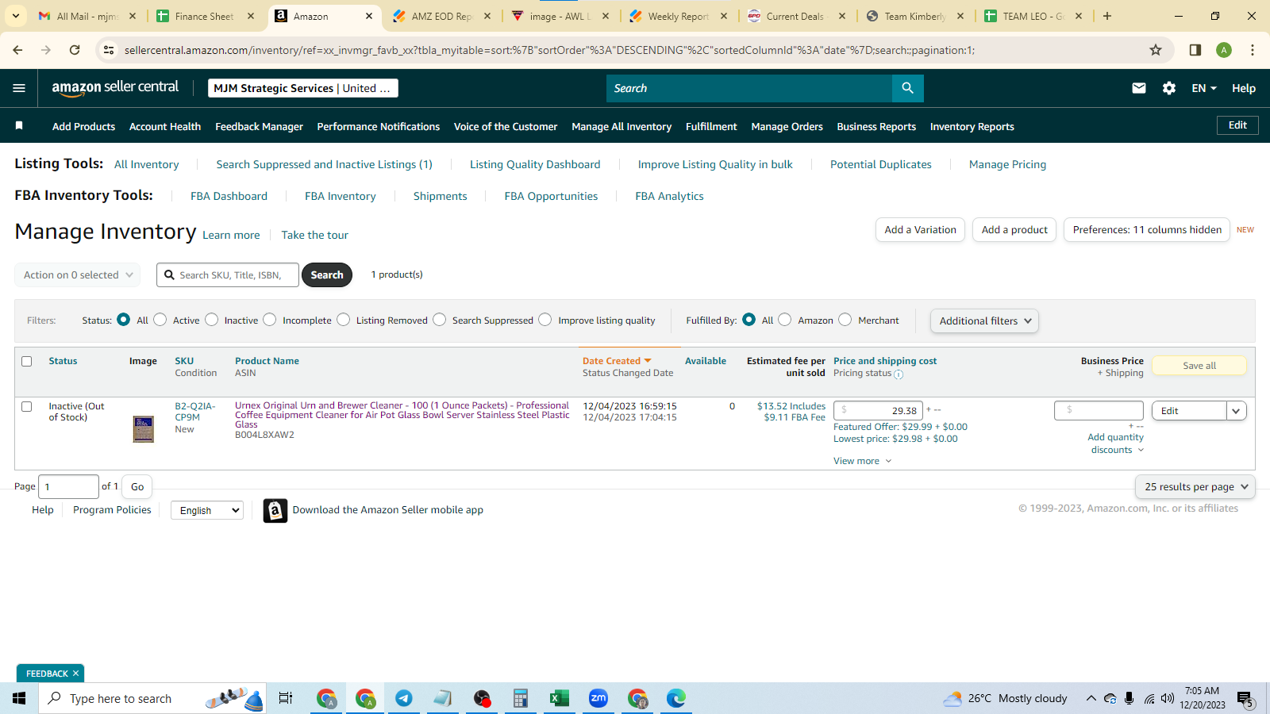Click the browser back arrow
The width and height of the screenshot is (1270, 714).
(x=17, y=50)
